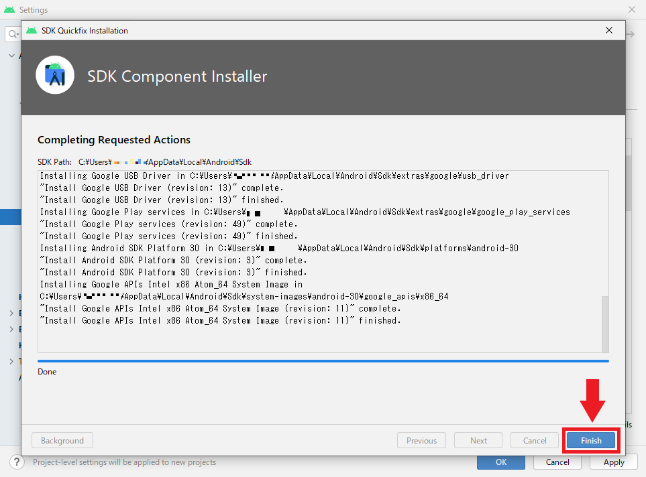Click the Done status text
This screenshot has height=477, width=646.
[x=47, y=372]
